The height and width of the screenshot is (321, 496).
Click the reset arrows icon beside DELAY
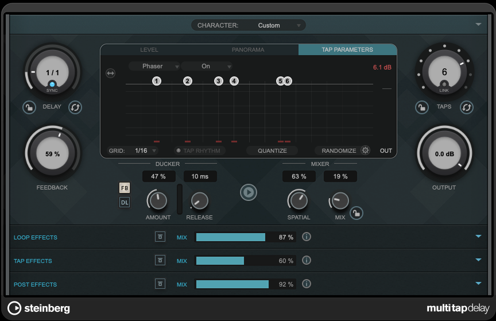[75, 107]
